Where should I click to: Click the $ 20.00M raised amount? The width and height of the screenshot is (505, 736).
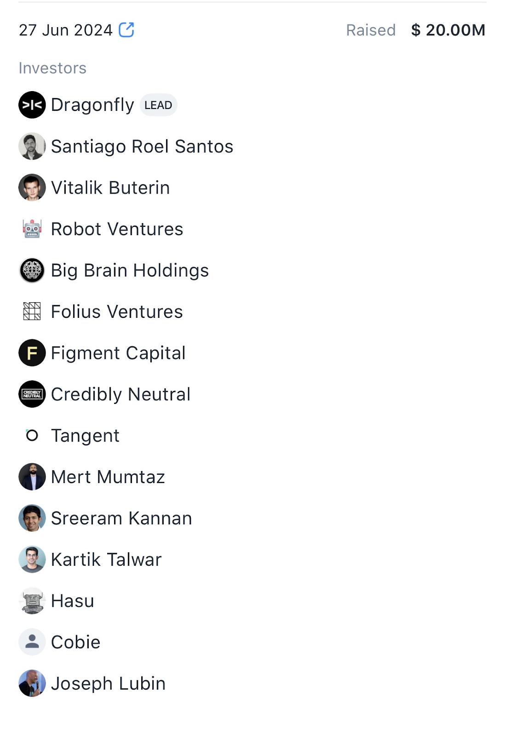pos(448,30)
